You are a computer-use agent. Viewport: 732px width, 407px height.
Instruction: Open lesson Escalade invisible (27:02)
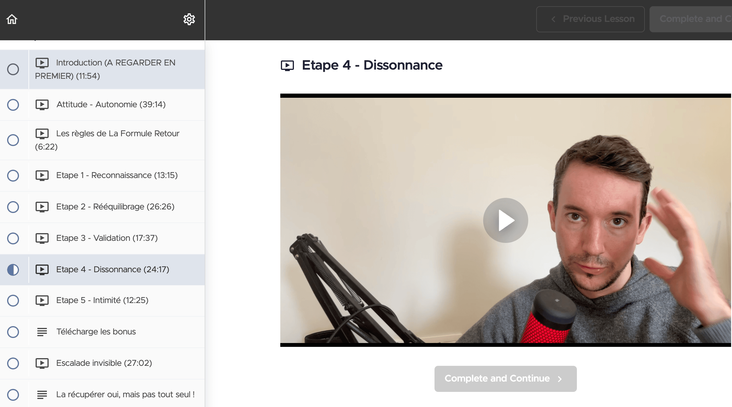(102, 363)
